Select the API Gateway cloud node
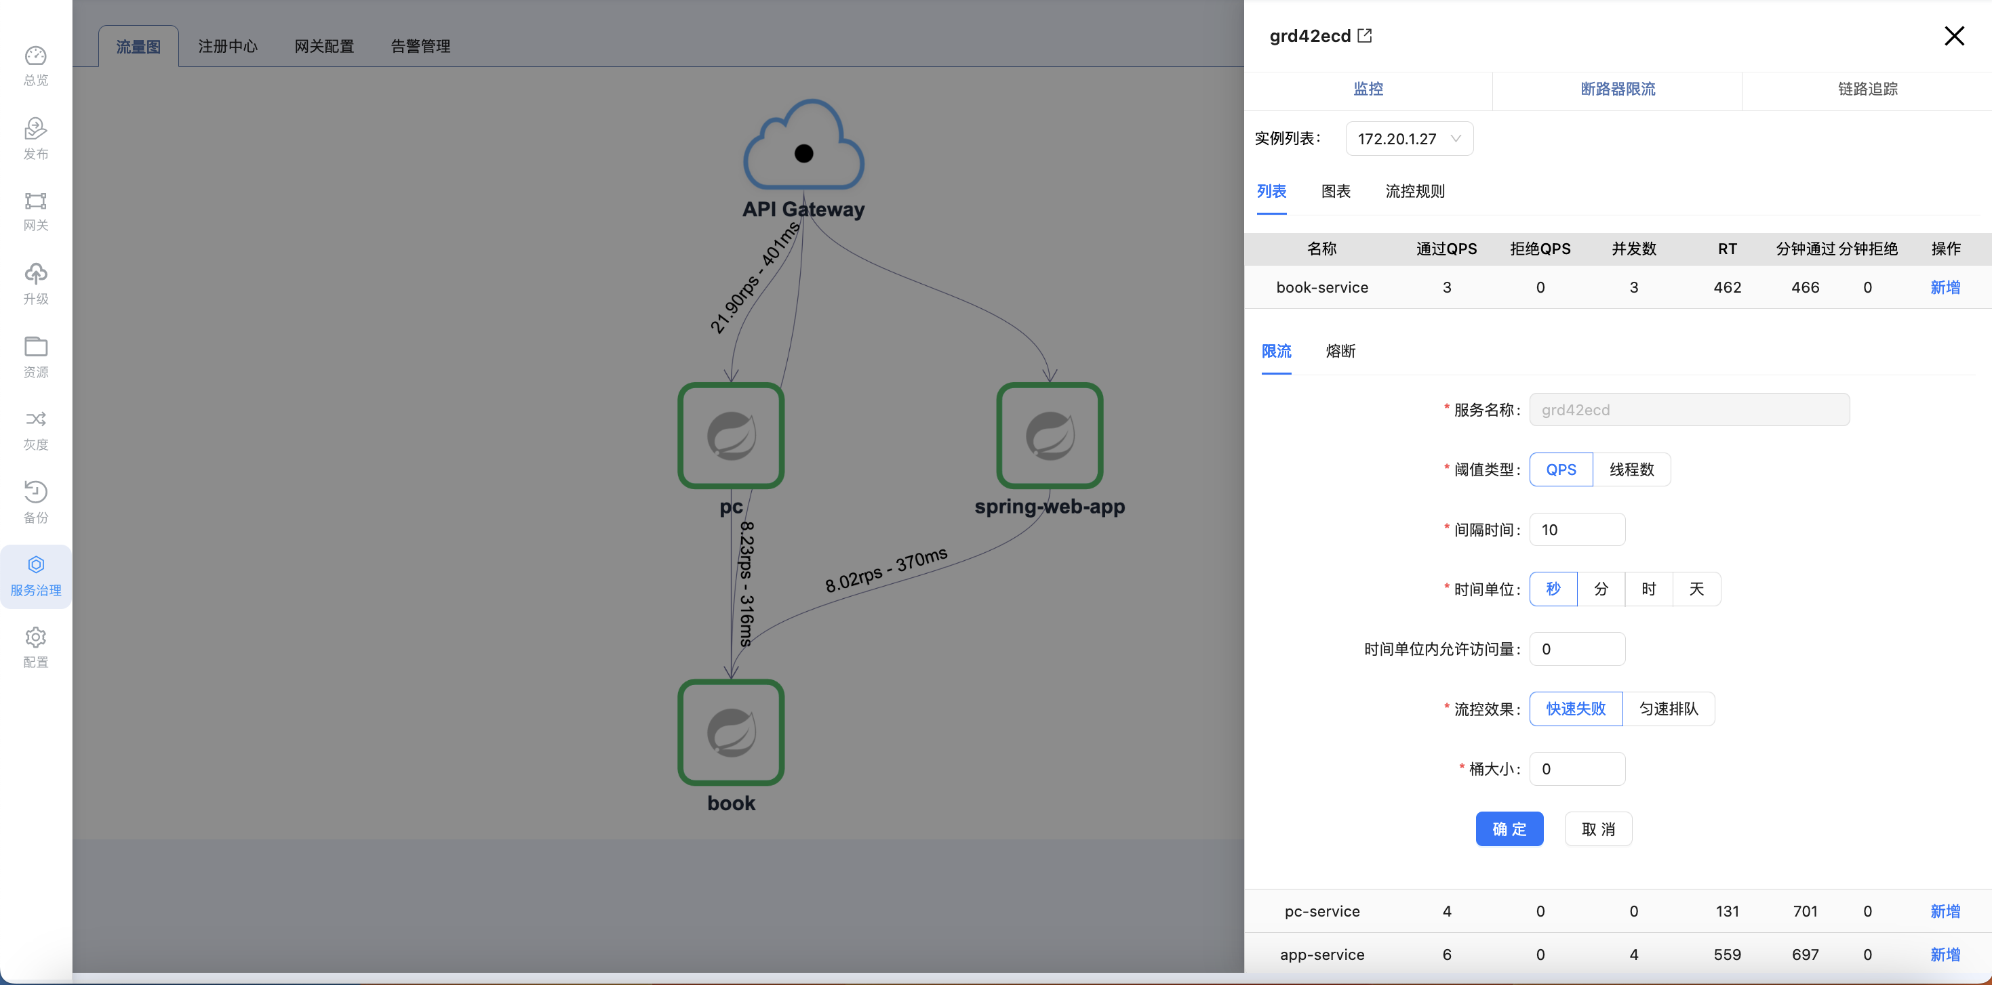 tap(803, 144)
